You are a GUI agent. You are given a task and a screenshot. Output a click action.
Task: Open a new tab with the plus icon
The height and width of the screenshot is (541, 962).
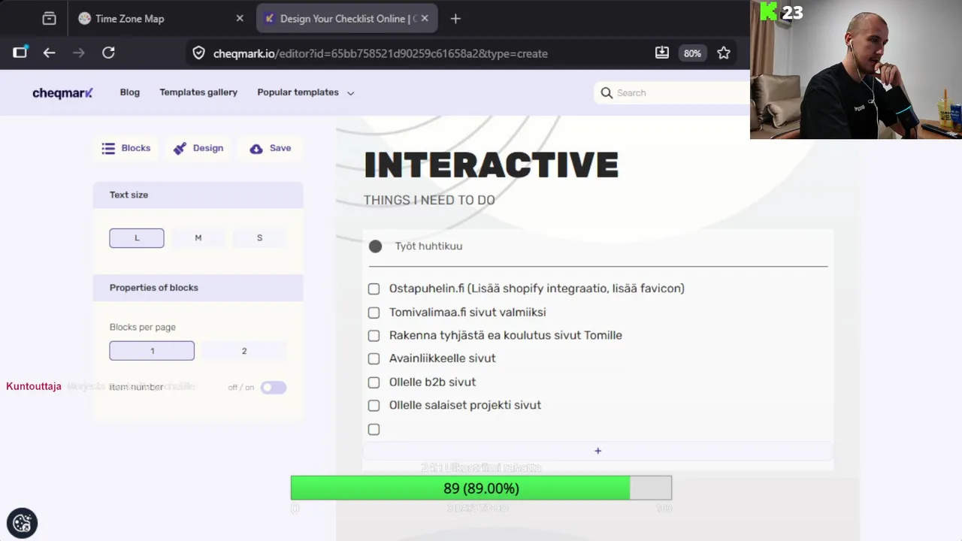tap(455, 19)
